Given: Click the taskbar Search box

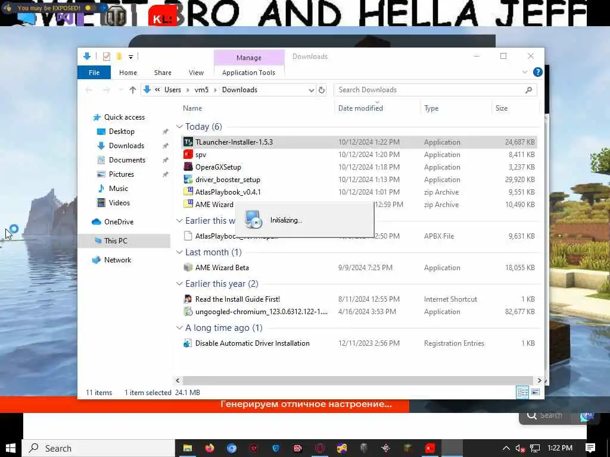Looking at the screenshot, I should click(98, 449).
